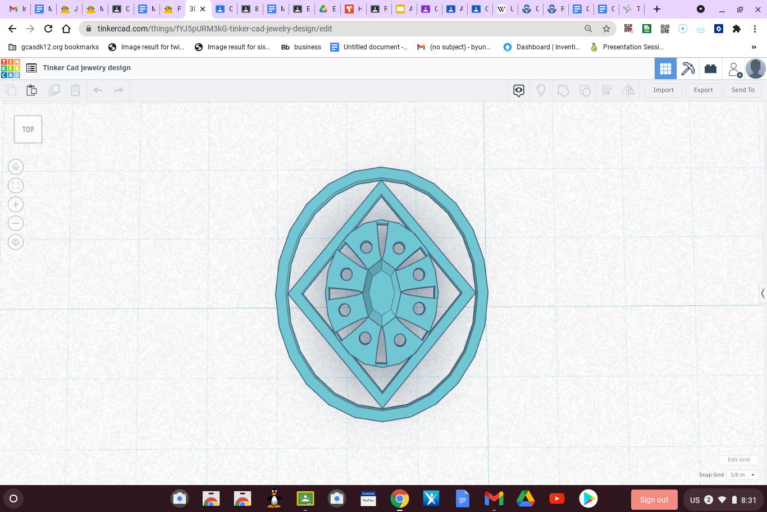Click the Export button
This screenshot has height=512, width=767.
pos(703,90)
